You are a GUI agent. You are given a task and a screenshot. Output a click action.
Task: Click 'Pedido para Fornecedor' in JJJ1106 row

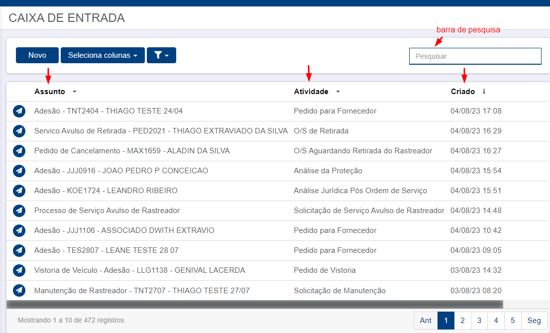pos(335,230)
